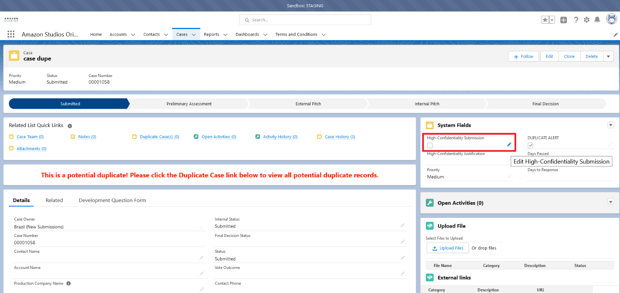Image resolution: width=620 pixels, height=293 pixels.
Task: Select the Preliminary Assessment path stage
Action: click(189, 104)
